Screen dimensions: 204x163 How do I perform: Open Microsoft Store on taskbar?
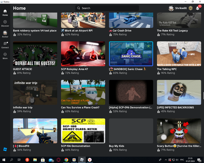(43, 160)
